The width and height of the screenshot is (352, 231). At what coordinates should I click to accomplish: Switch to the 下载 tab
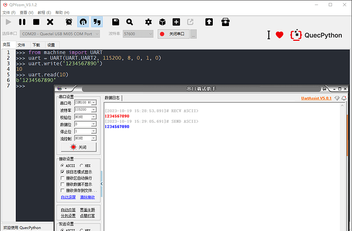tap(36, 45)
